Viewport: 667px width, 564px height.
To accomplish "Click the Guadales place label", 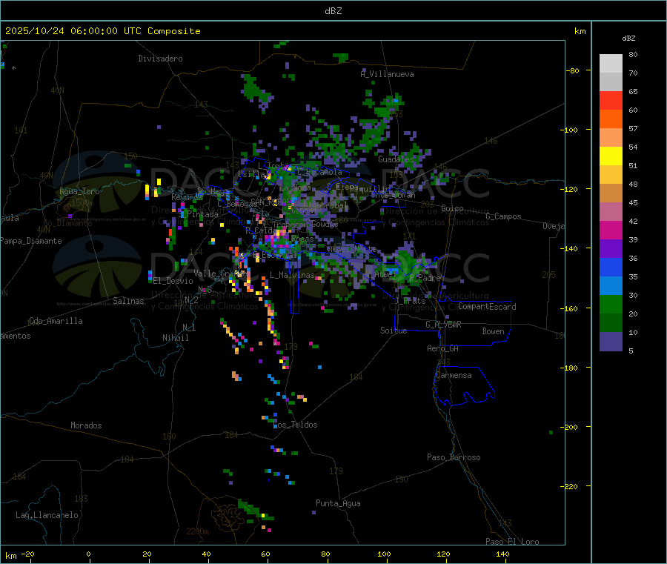I will (396, 159).
